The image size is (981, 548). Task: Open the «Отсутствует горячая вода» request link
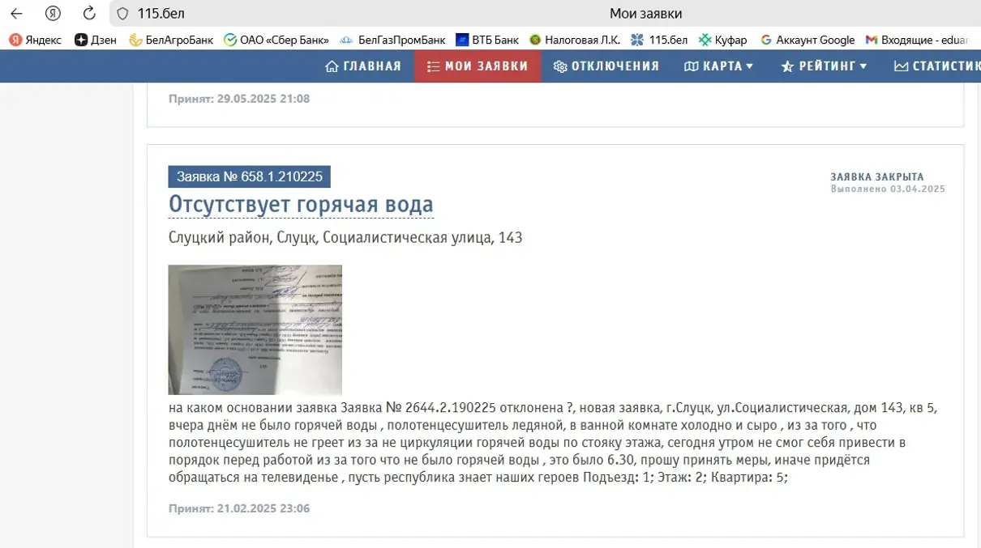301,205
